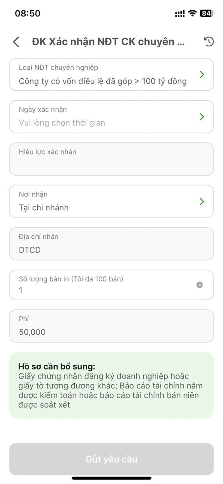Open the 'Tại chi nhánh' option field
The width and height of the screenshot is (223, 484).
(x=111, y=202)
